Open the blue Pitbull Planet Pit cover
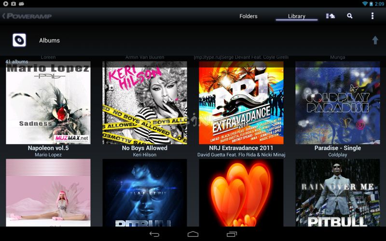Screen dimensions: 386x241 (x=145, y=192)
